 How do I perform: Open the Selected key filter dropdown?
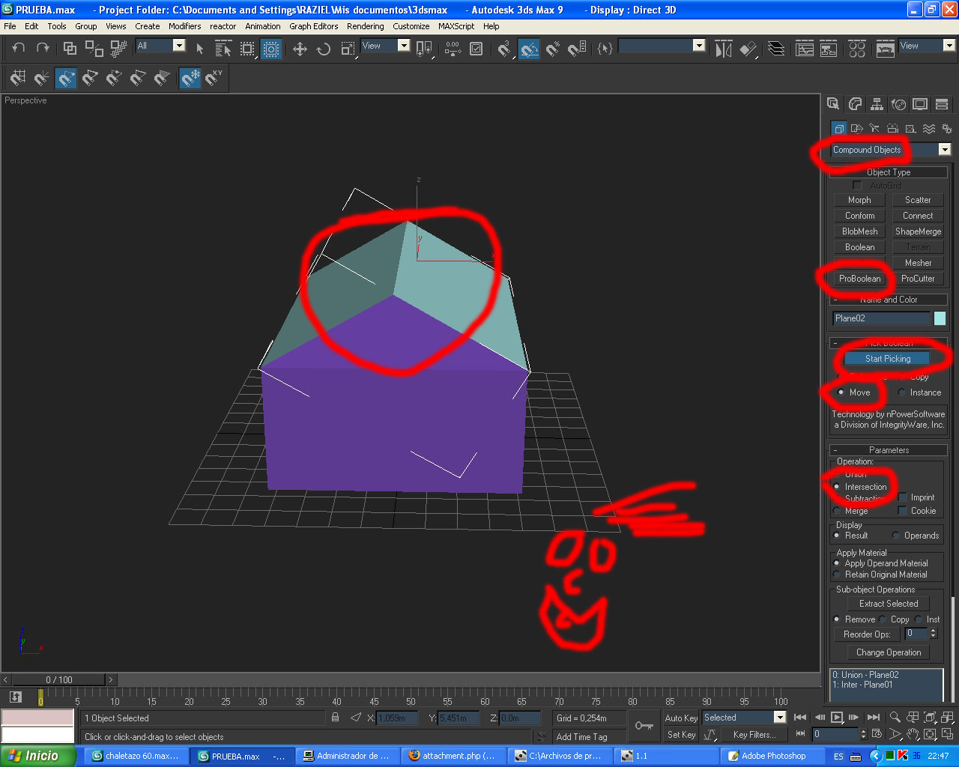744,718
